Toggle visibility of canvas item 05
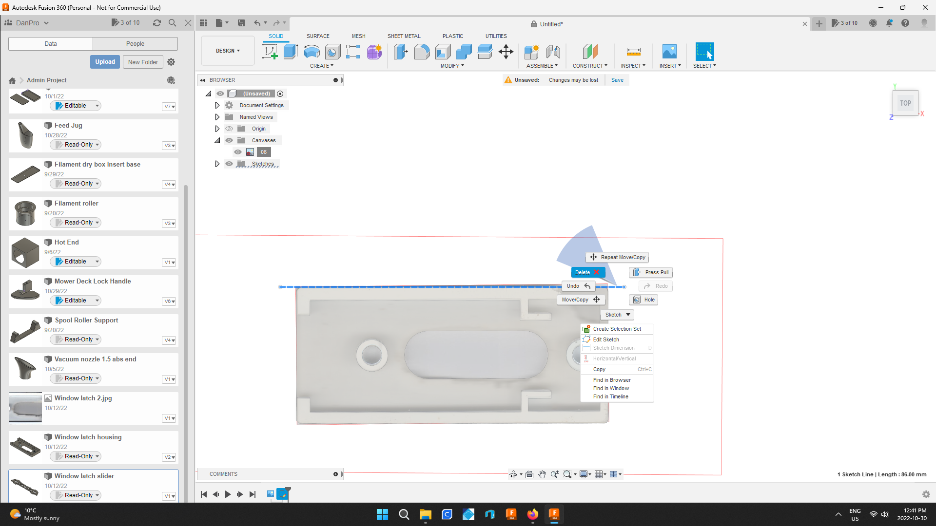Viewport: 936px width, 526px height. pos(238,151)
